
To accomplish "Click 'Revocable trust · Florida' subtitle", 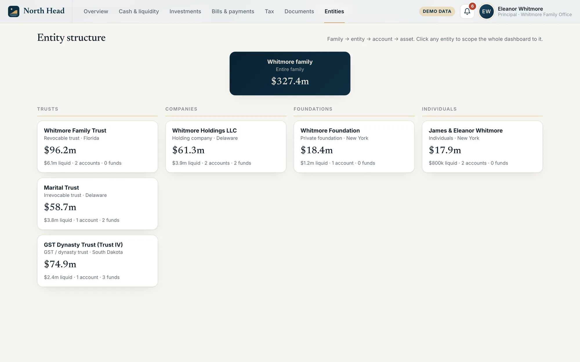I will 71,138.
